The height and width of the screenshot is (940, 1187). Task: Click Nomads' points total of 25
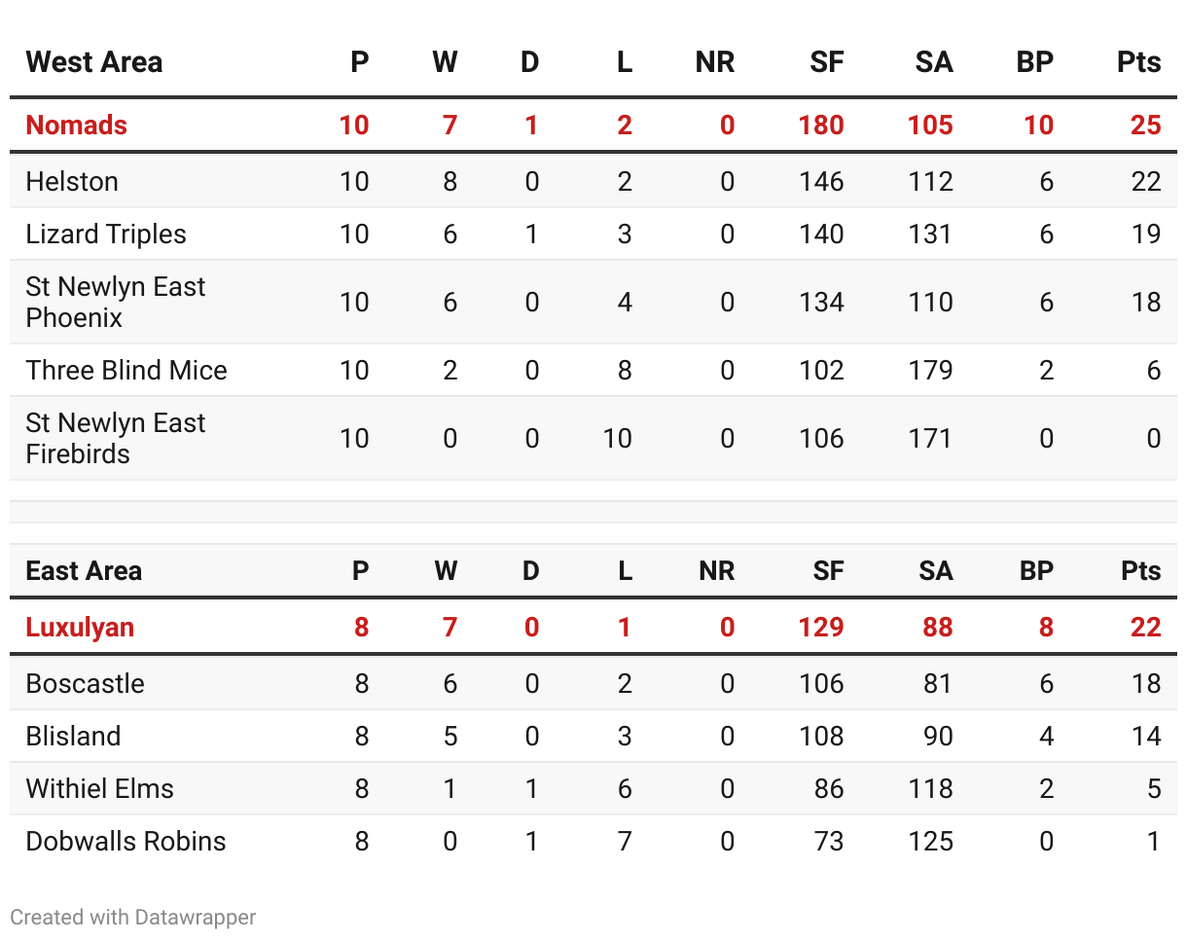click(x=1146, y=125)
